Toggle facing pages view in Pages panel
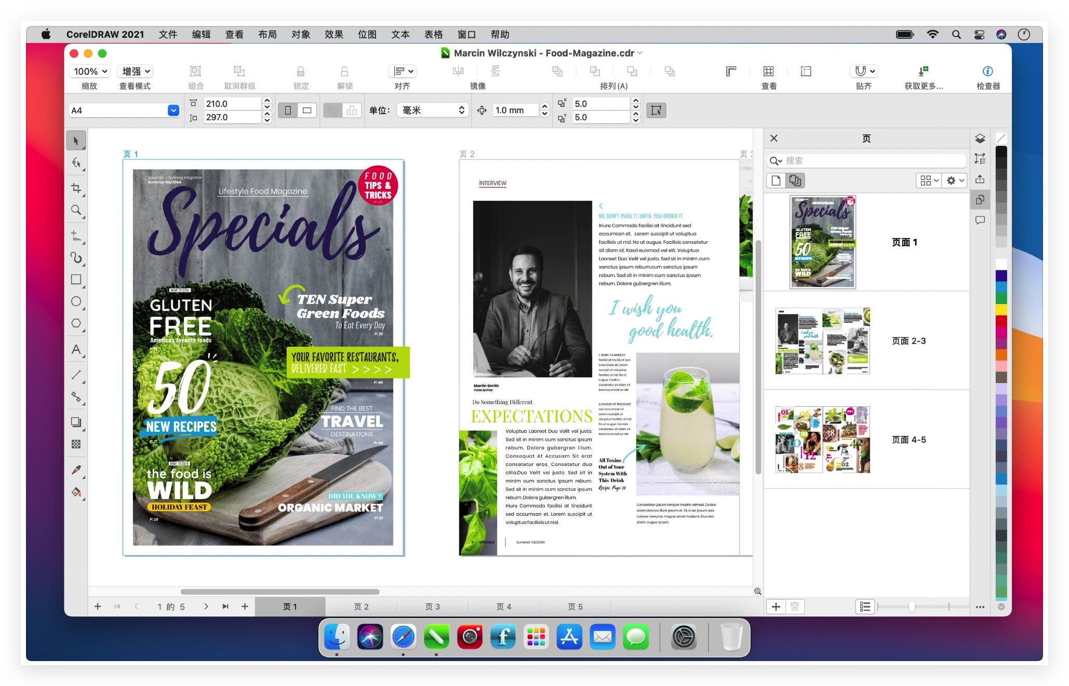This screenshot has width=1069, height=686. click(795, 180)
